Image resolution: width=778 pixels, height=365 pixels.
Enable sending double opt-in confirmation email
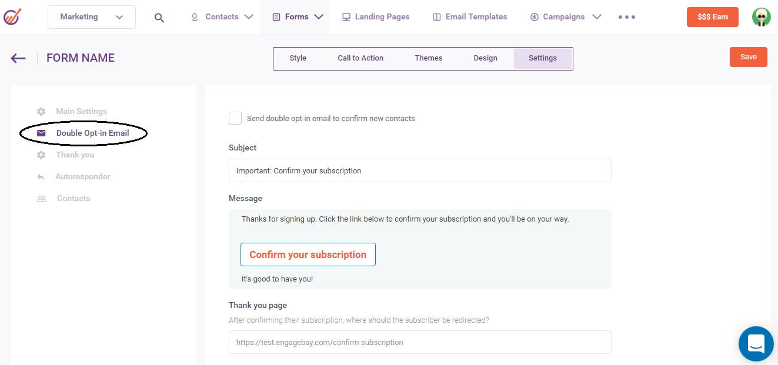(x=235, y=118)
